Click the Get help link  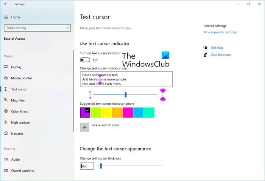217,48
